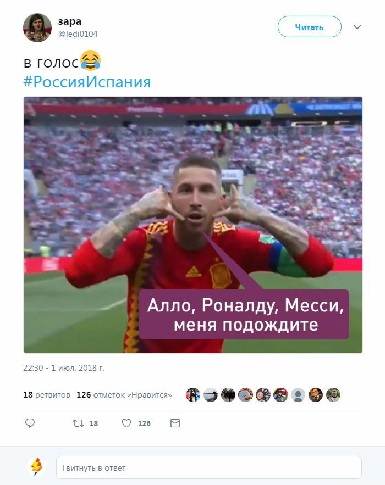Open the gray default-profile liker avatar
This screenshot has height=485, width=385.
(298, 395)
